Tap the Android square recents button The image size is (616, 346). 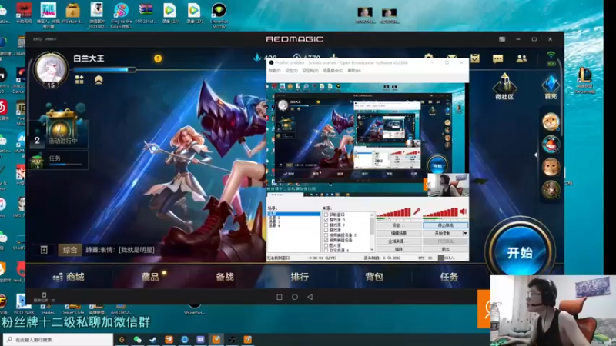pyautogui.click(x=280, y=297)
